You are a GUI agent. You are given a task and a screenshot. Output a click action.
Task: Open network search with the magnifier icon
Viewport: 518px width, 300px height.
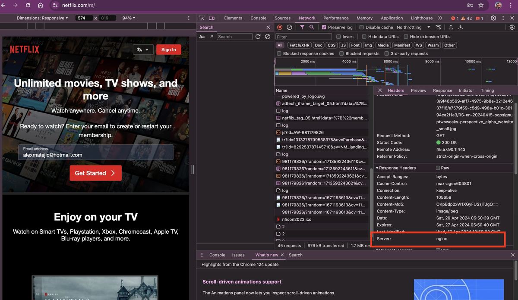click(312, 27)
